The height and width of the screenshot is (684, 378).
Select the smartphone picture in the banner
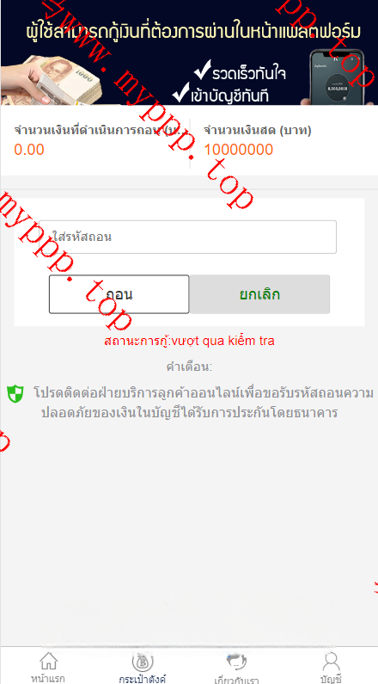(336, 77)
